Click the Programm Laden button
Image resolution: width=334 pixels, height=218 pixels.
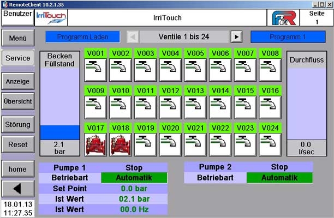(x=82, y=37)
